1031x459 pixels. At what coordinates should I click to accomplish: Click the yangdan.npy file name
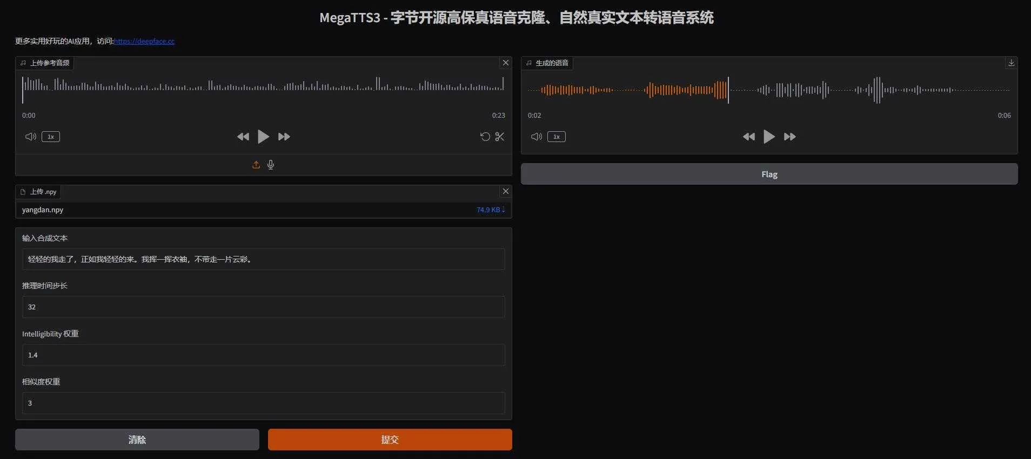(x=43, y=210)
